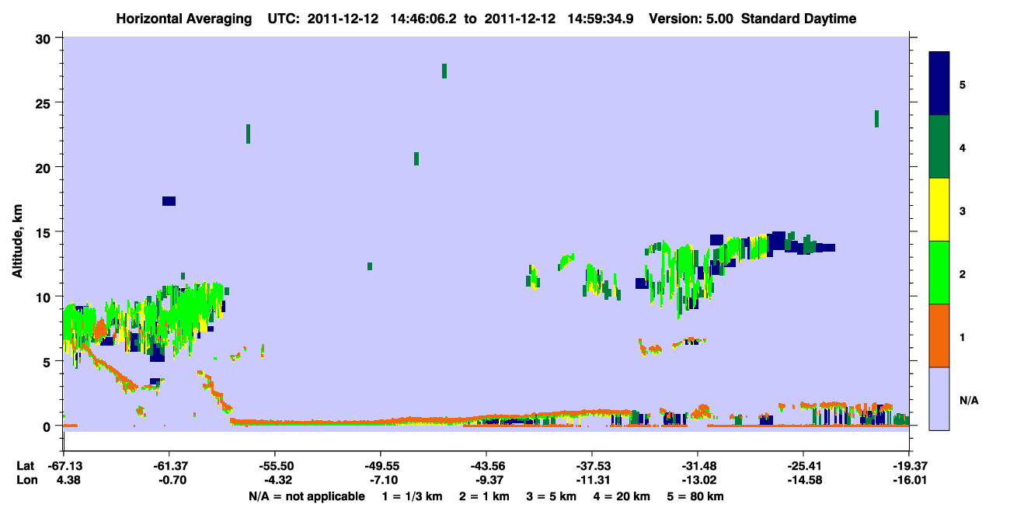Click the altitude tick label 20
The width and height of the screenshot is (1010, 518).
pyautogui.click(x=45, y=167)
